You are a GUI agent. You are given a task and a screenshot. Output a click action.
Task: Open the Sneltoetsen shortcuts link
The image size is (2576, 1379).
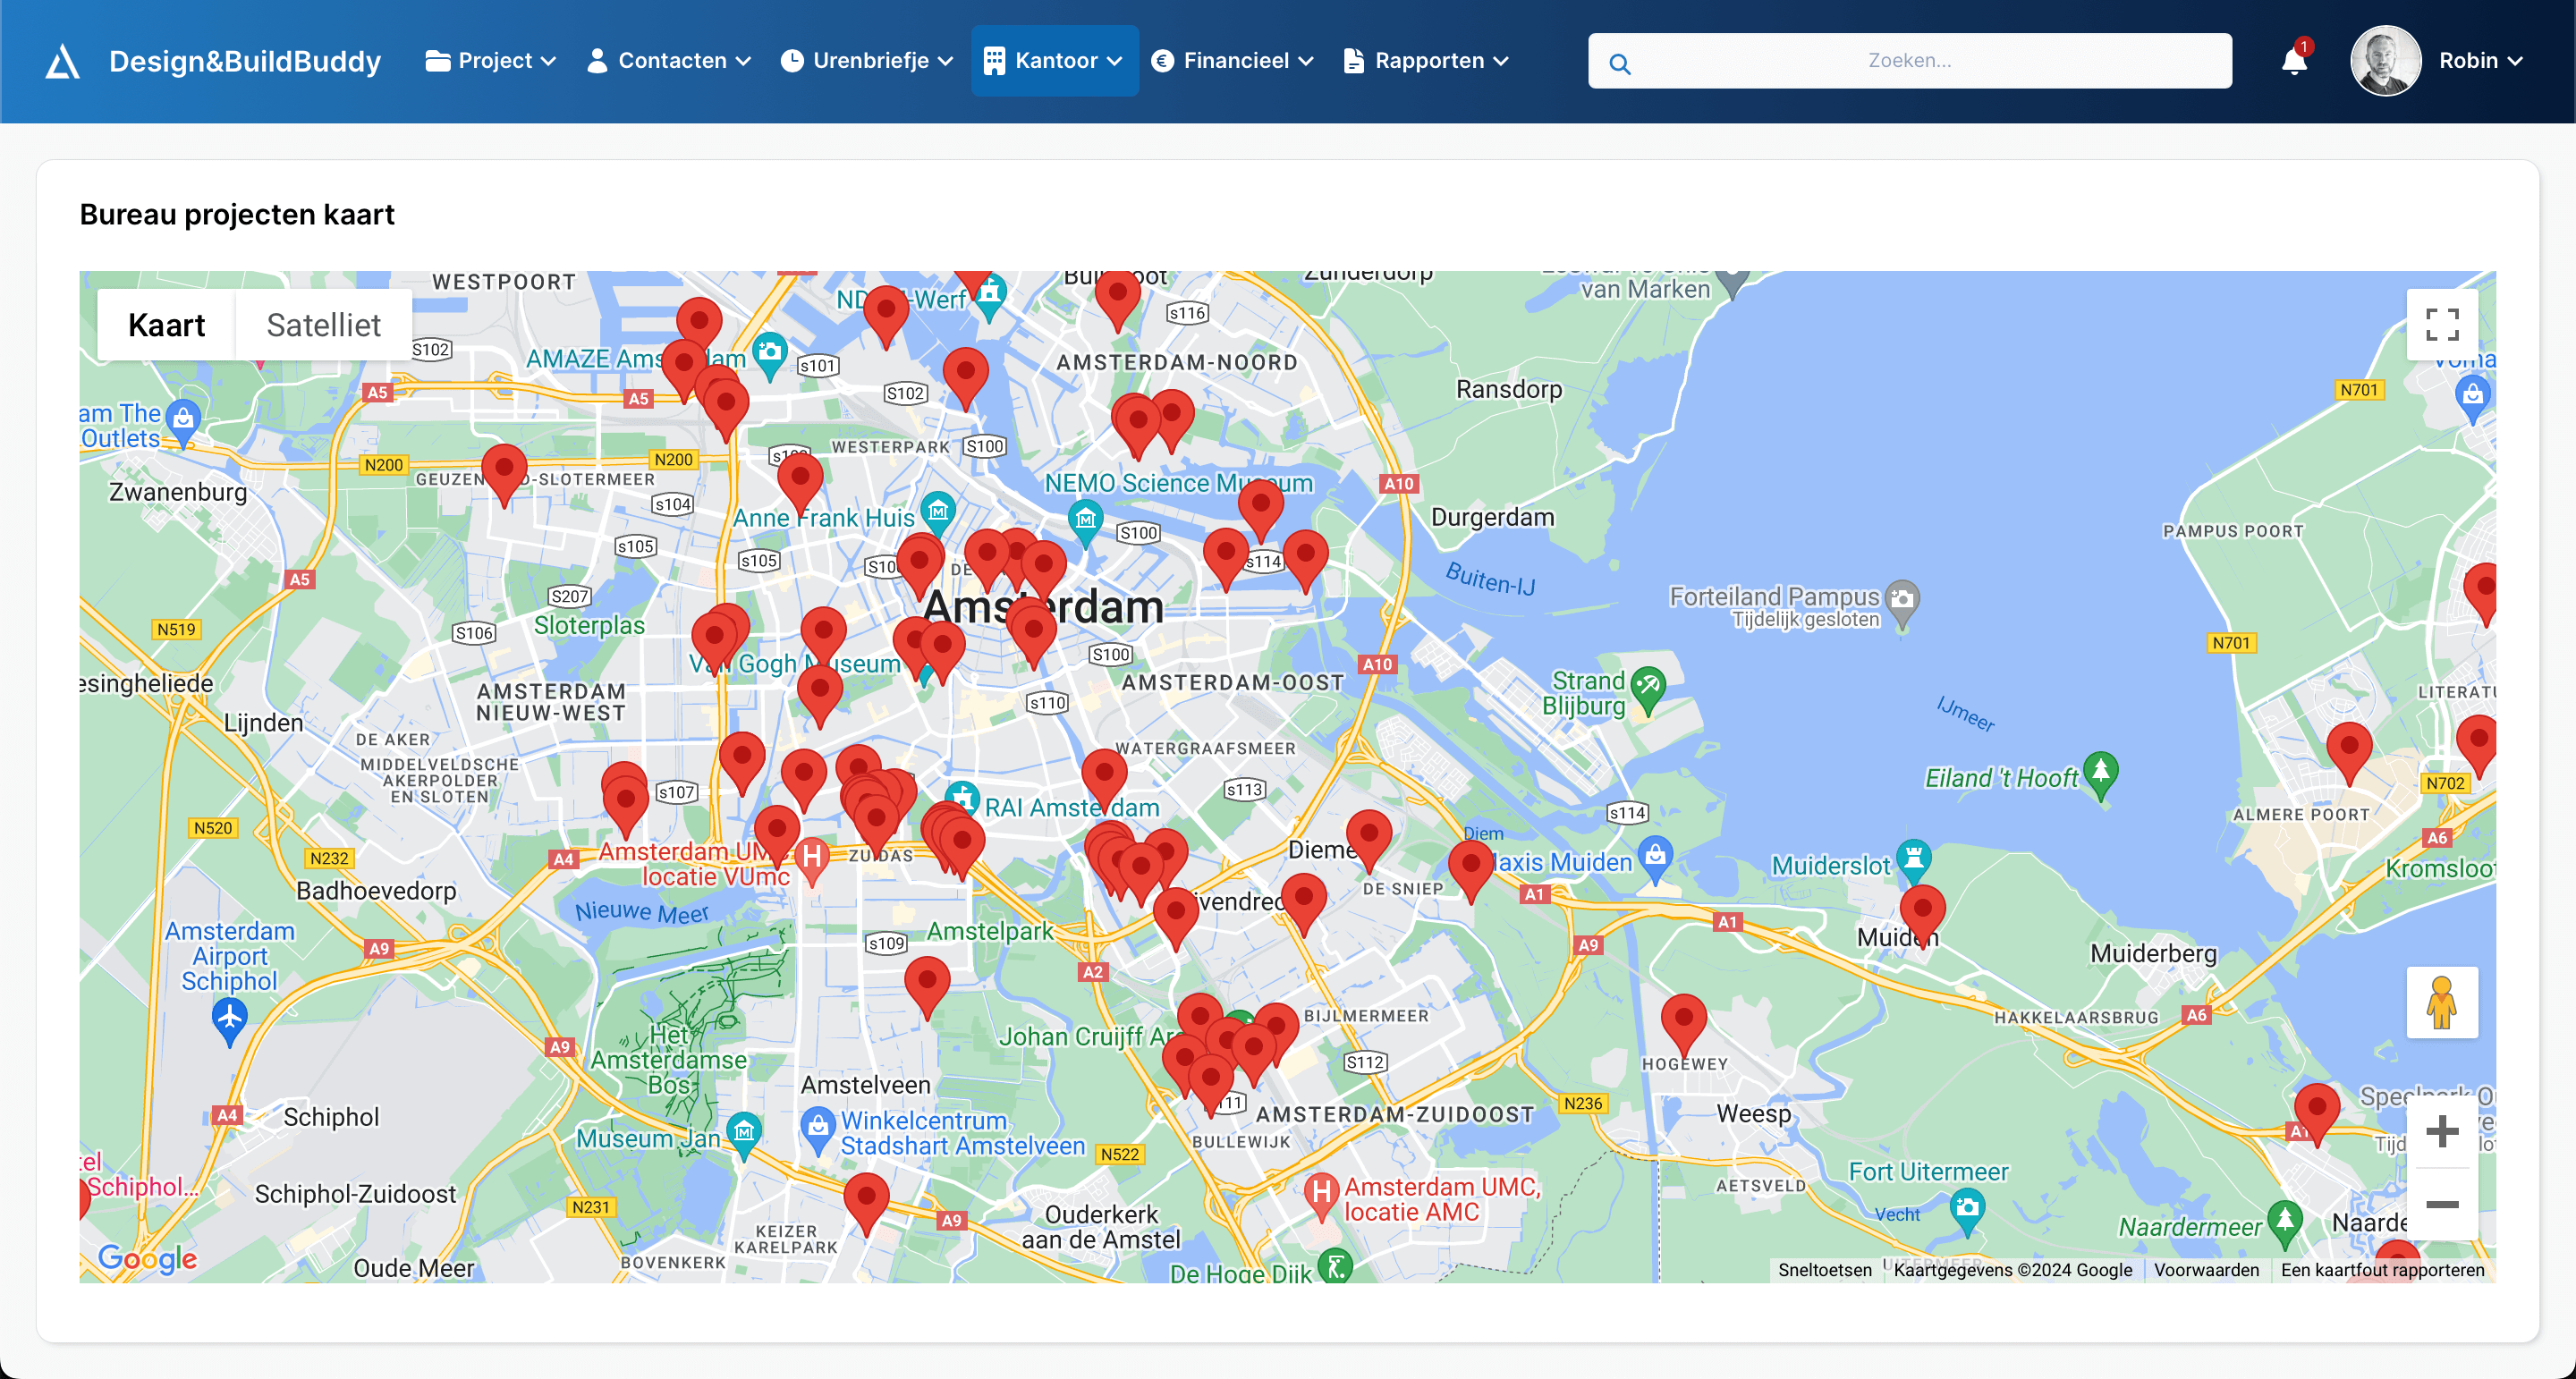coord(1824,1269)
